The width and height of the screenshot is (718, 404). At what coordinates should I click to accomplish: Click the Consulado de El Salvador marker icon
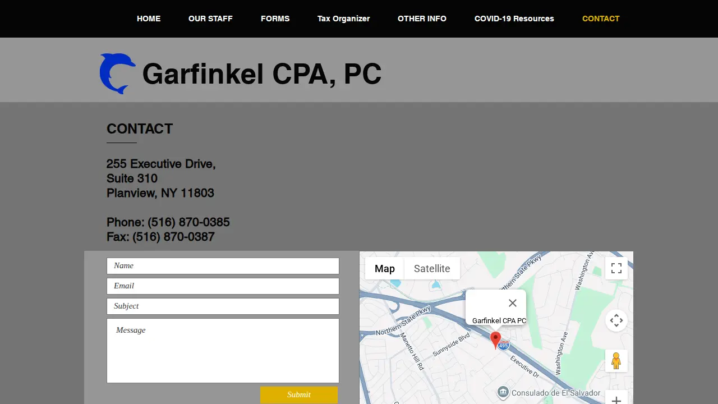tap(503, 392)
